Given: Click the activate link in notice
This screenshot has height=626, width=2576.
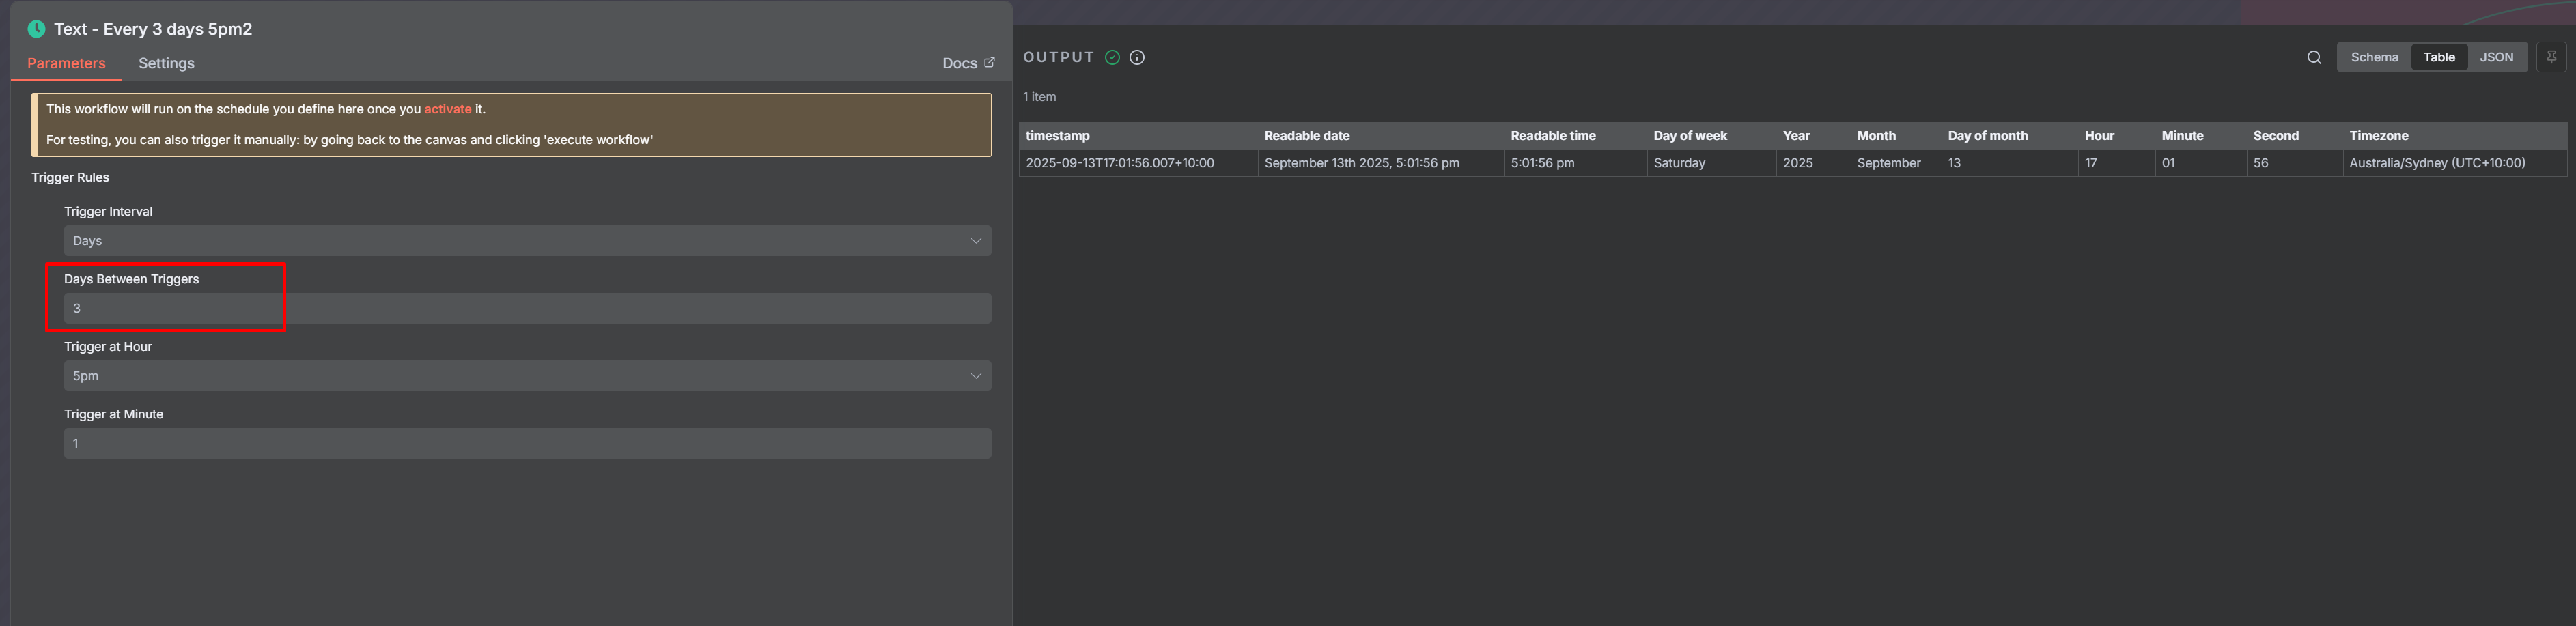Looking at the screenshot, I should point(447,109).
